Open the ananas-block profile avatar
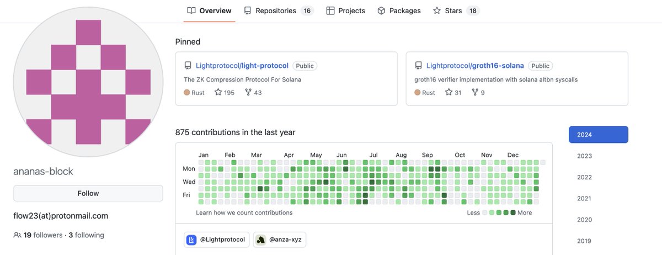 88,82
